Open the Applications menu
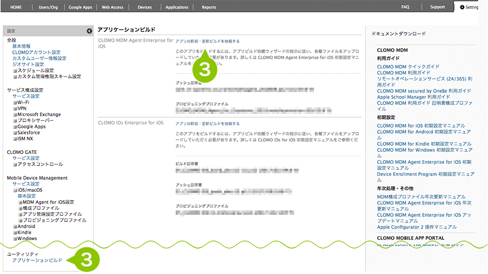 (x=177, y=7)
